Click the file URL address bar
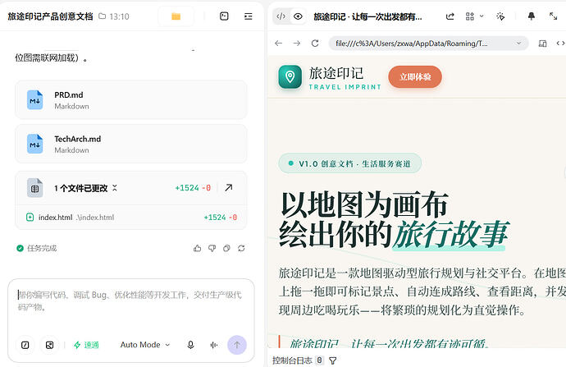The height and width of the screenshot is (367, 566). (x=428, y=44)
